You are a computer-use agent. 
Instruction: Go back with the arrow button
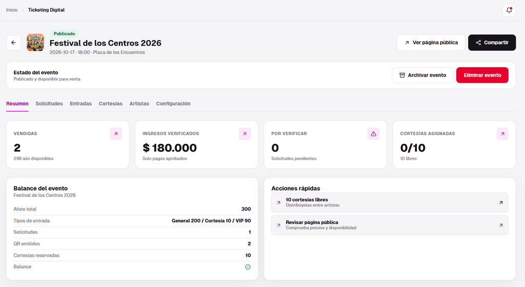[13, 43]
